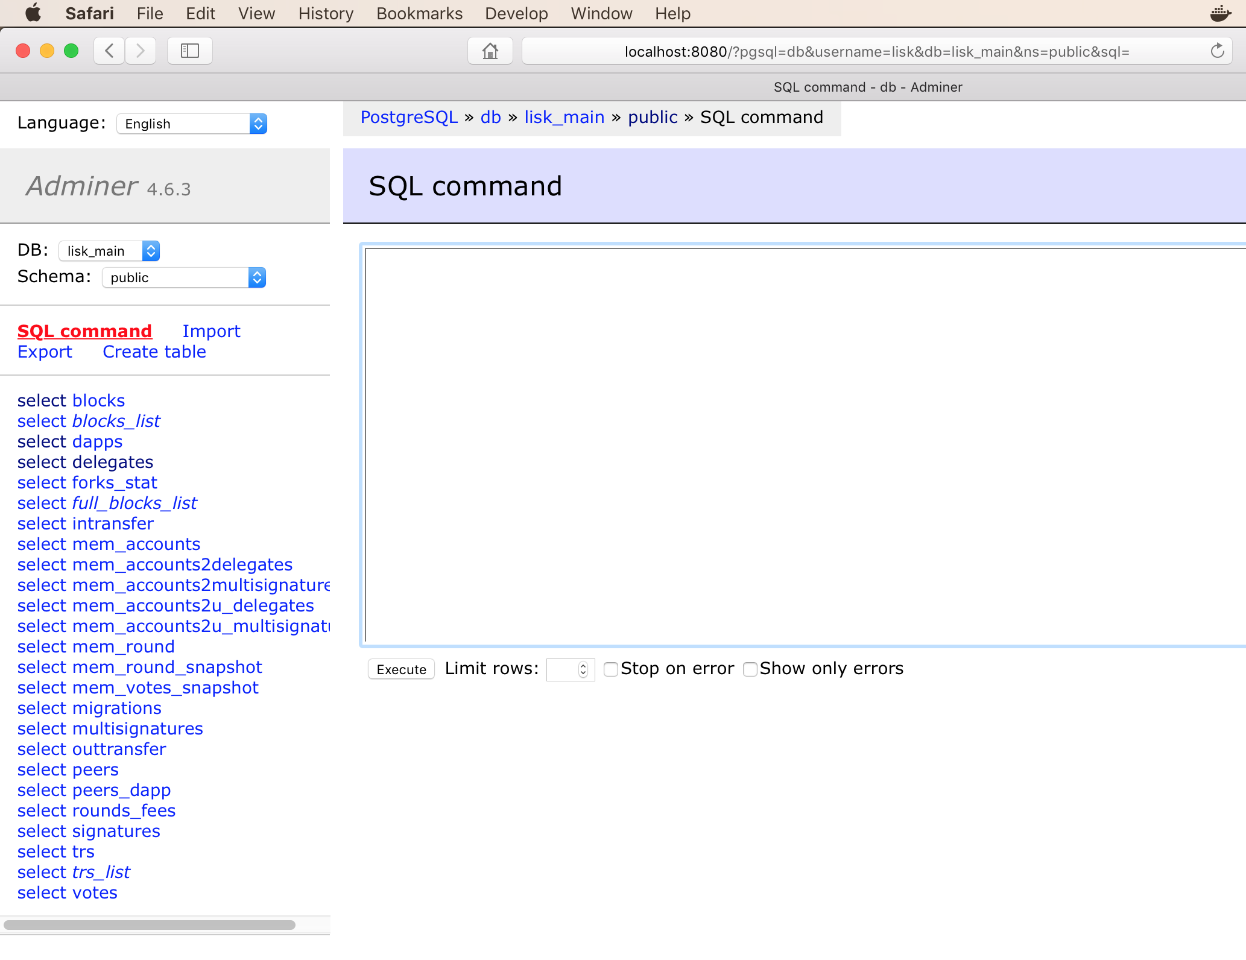
Task: Click the Safari address bar
Action: 877,51
